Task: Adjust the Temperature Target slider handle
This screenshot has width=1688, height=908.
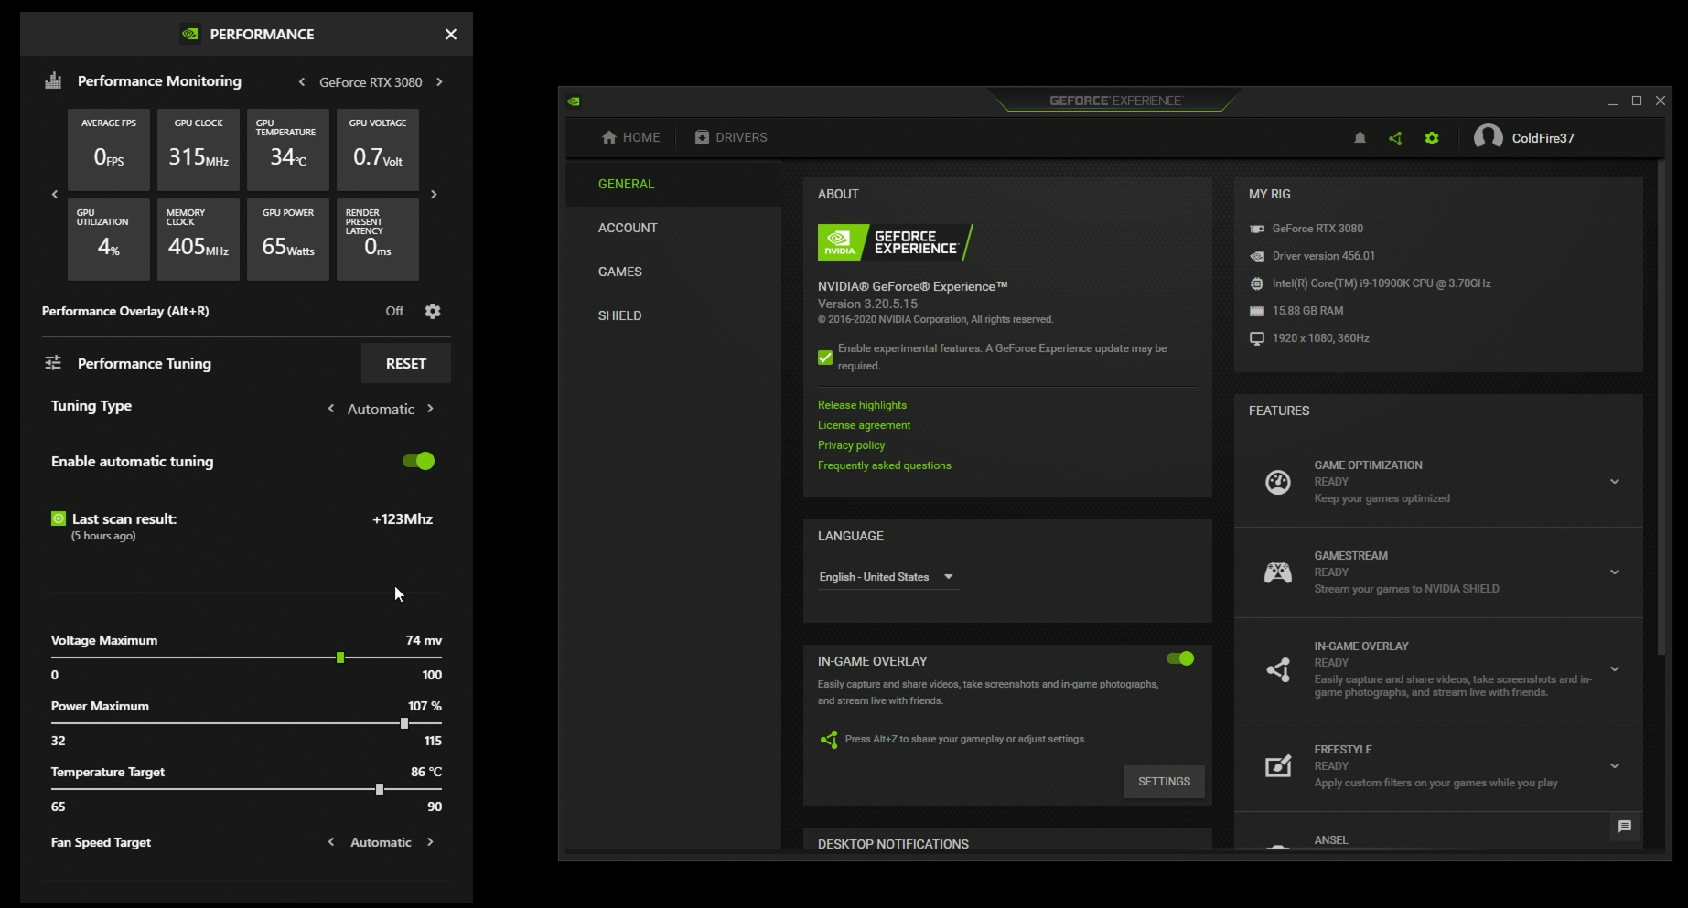Action: click(380, 789)
